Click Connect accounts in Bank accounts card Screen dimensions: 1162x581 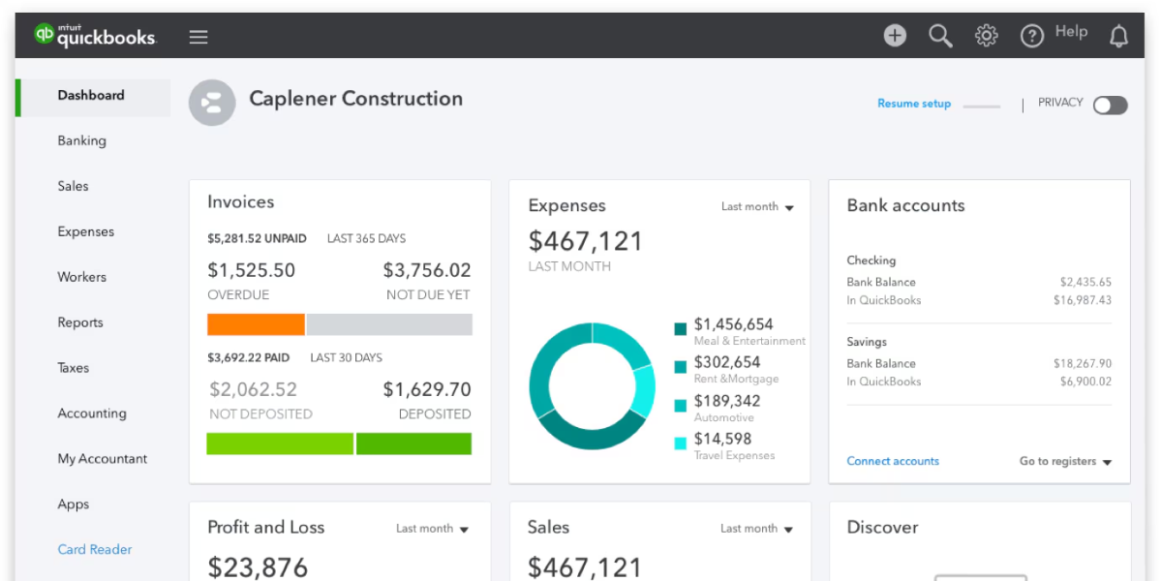click(892, 462)
